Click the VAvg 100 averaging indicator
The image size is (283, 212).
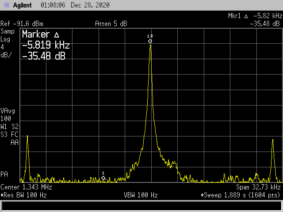pos(7,114)
